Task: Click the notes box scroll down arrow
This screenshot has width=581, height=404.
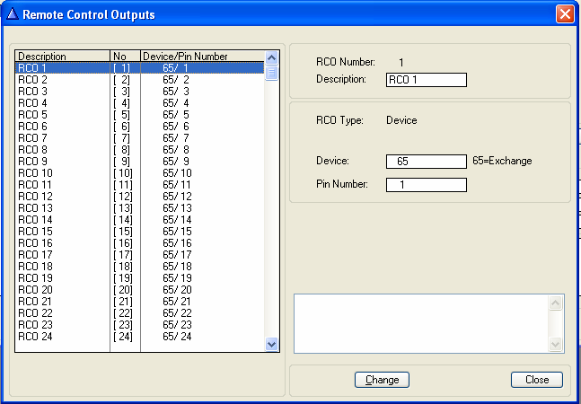Action: click(x=556, y=344)
